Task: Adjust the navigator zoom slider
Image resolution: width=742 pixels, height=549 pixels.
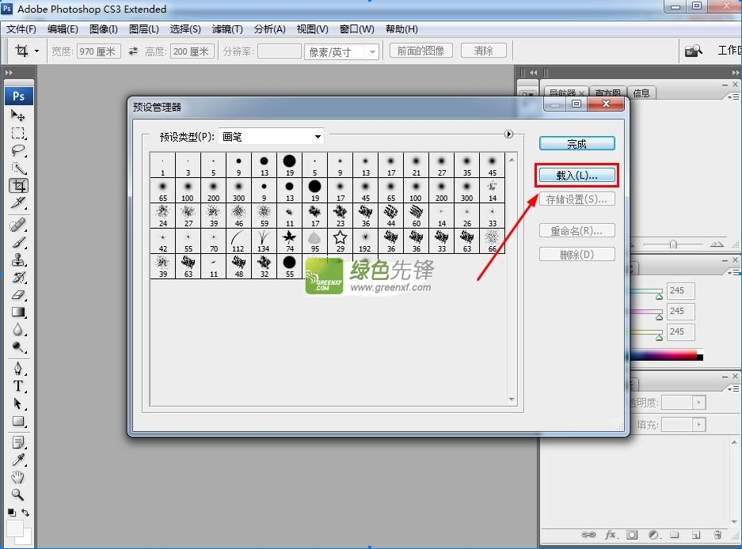Action: click(673, 244)
